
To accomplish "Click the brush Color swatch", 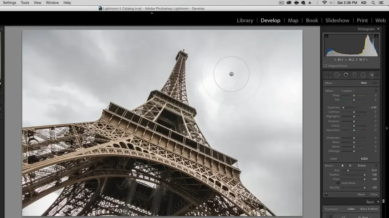I will 364,159.
